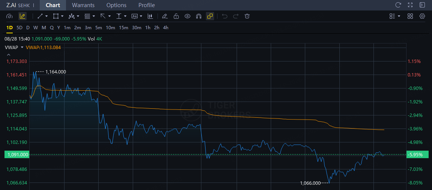Click the redo arrow icon
This screenshot has height=190, width=432.
coord(236,16)
